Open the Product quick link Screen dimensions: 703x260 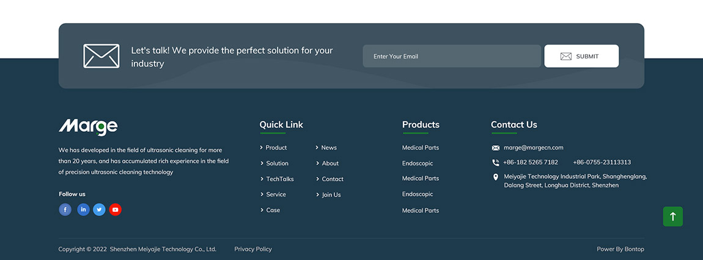(x=276, y=148)
